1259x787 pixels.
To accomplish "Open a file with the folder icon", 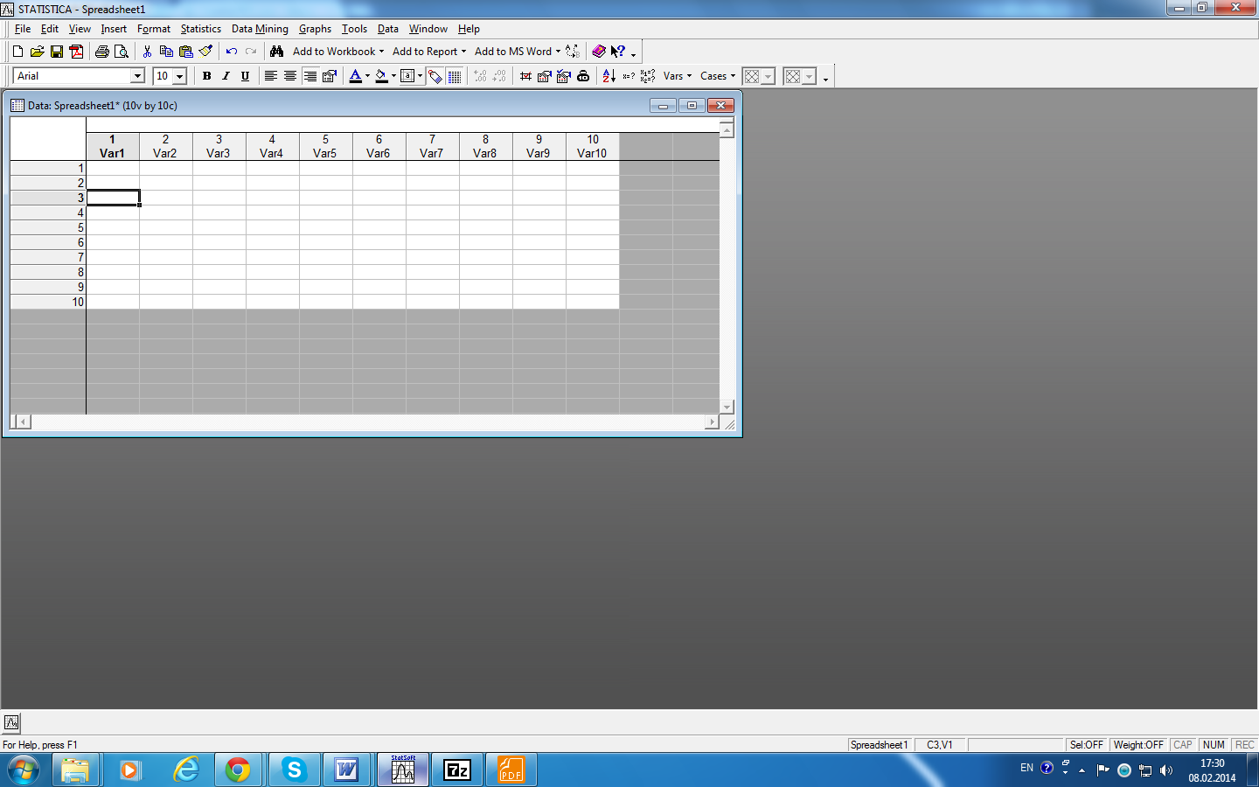I will pyautogui.click(x=37, y=52).
